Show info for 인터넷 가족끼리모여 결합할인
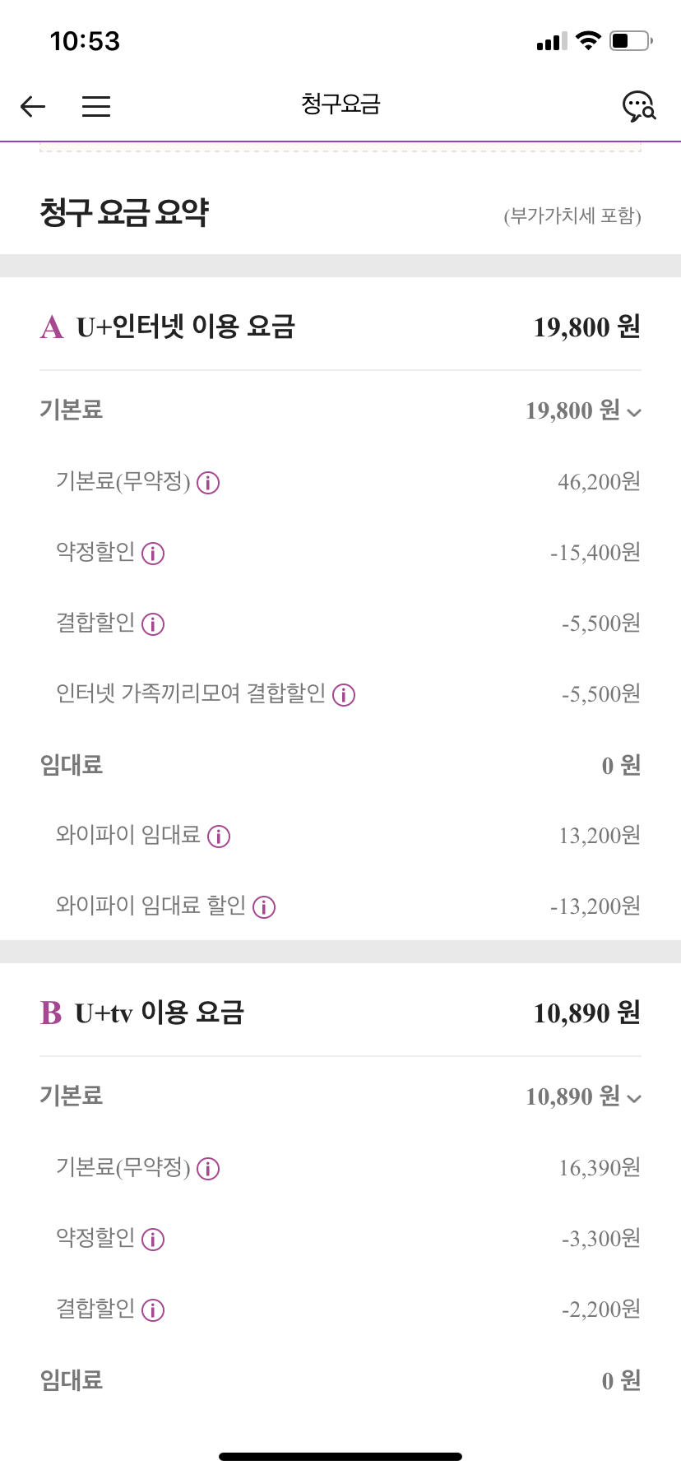Screen dimensions: 681x1474 344,695
